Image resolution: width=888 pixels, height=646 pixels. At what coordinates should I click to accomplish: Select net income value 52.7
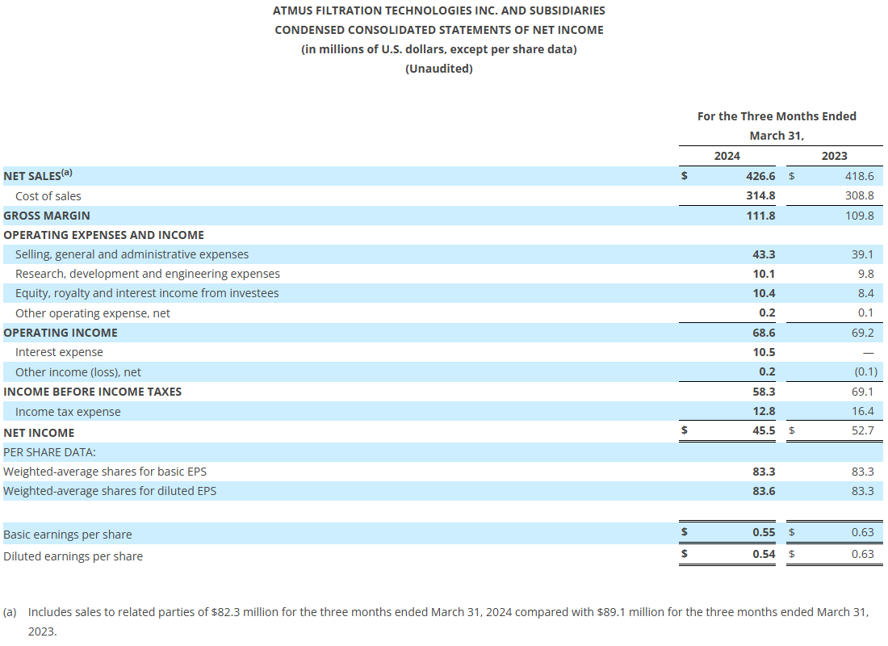(862, 430)
